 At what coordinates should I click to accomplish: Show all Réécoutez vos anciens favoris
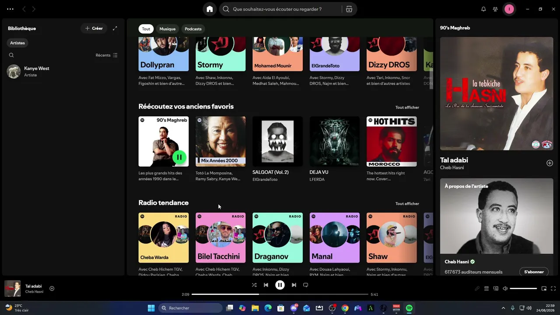pyautogui.click(x=407, y=107)
